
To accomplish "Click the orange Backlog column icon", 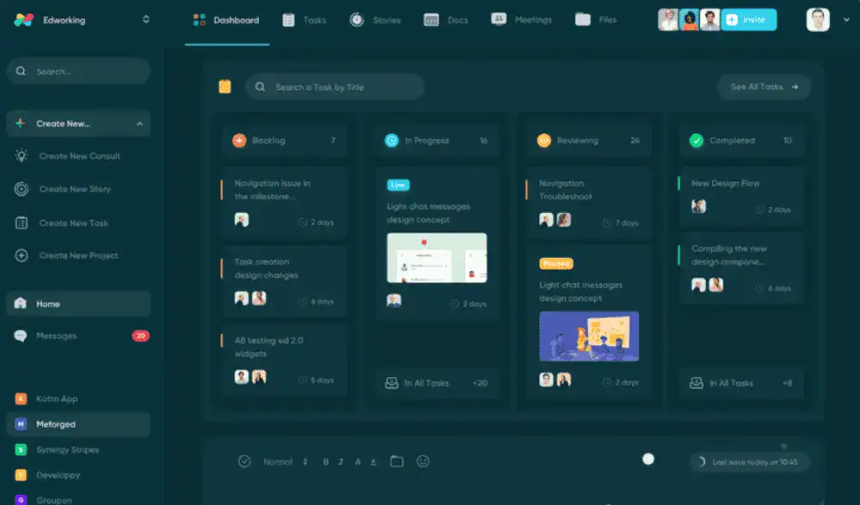I will coord(239,140).
